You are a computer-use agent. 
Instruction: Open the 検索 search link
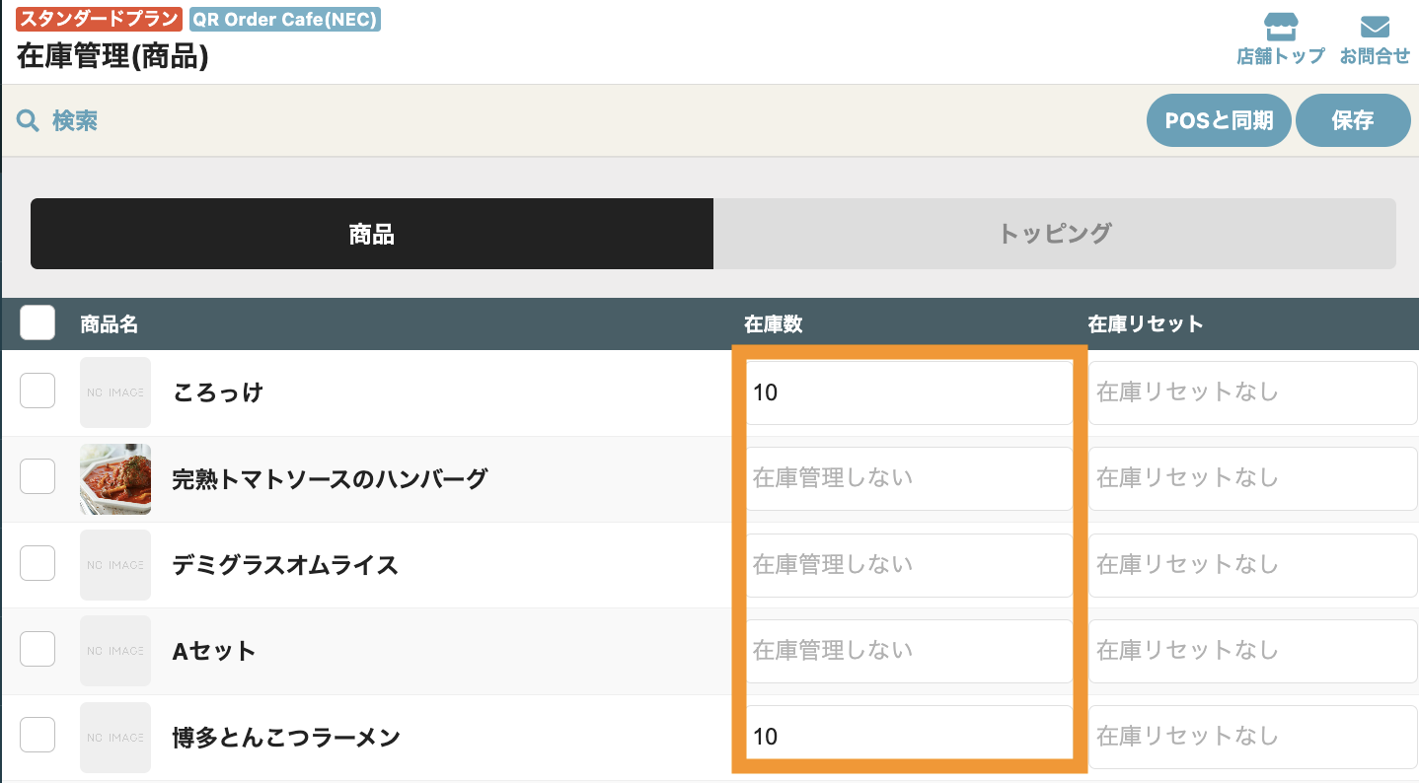click(x=75, y=121)
